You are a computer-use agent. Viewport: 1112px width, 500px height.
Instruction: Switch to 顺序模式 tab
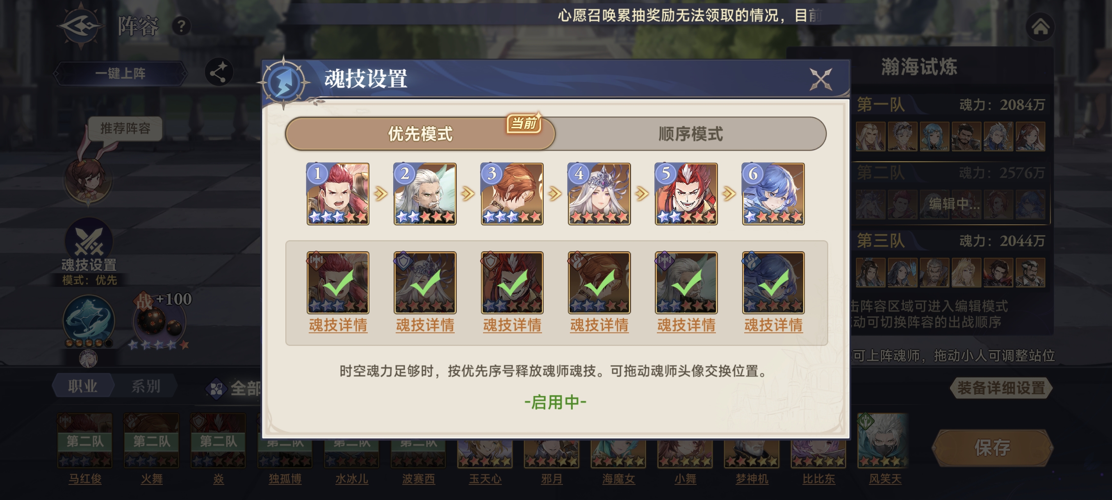[x=690, y=134]
